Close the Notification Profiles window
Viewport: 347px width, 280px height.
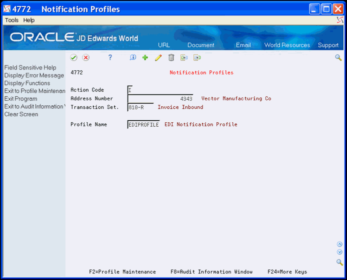coord(338,9)
